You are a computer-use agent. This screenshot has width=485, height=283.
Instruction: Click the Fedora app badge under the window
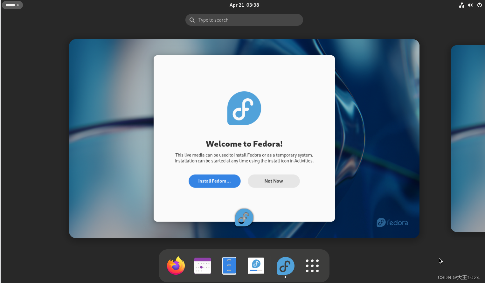point(244,217)
